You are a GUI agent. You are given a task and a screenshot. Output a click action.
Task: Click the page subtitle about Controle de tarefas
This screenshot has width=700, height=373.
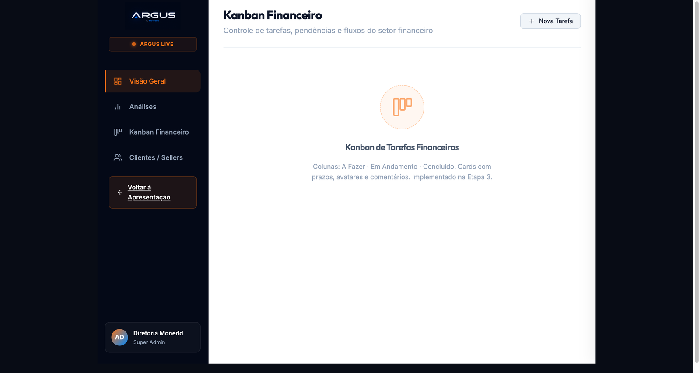pos(328,31)
